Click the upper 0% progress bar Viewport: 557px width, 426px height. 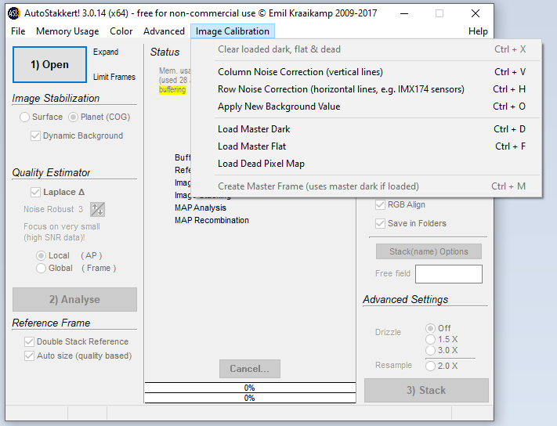pyautogui.click(x=250, y=388)
